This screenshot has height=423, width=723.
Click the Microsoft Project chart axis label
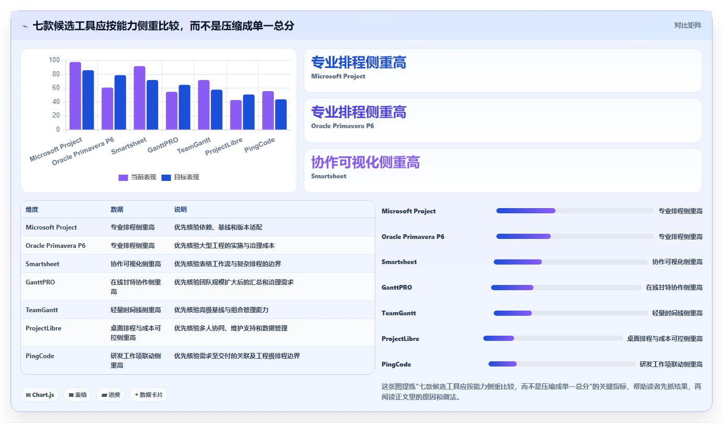click(x=56, y=150)
